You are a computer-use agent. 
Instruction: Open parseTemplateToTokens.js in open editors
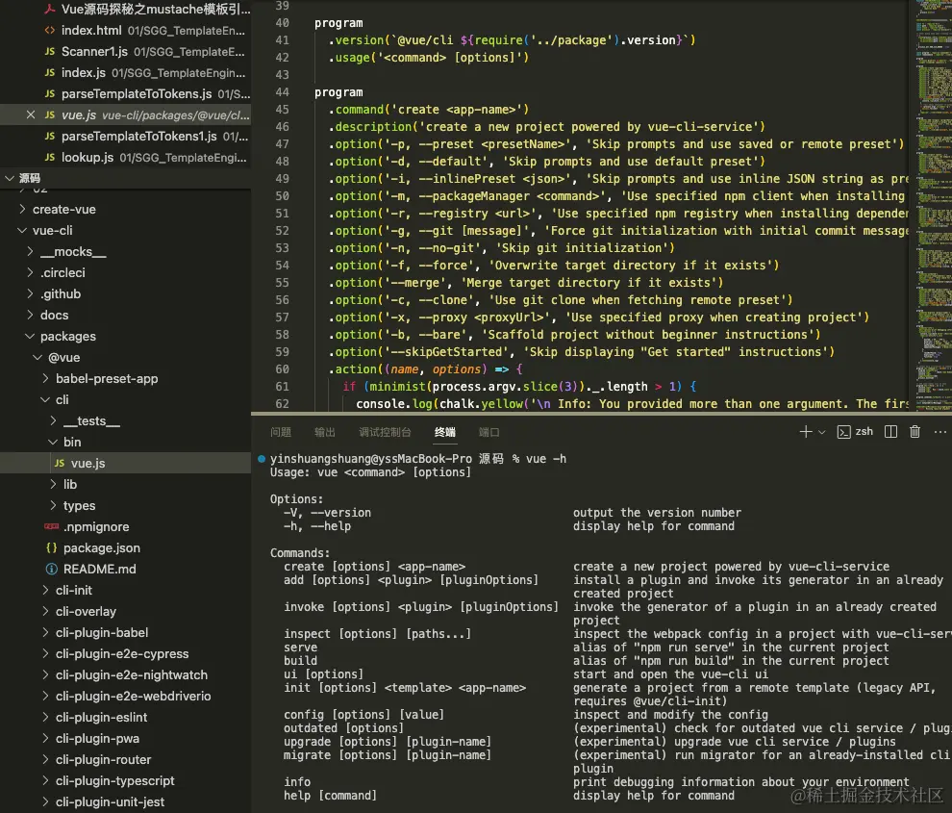[x=125, y=93]
